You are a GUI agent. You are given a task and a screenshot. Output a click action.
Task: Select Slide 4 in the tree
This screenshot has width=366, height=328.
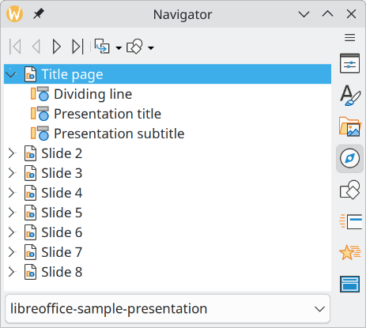point(62,193)
